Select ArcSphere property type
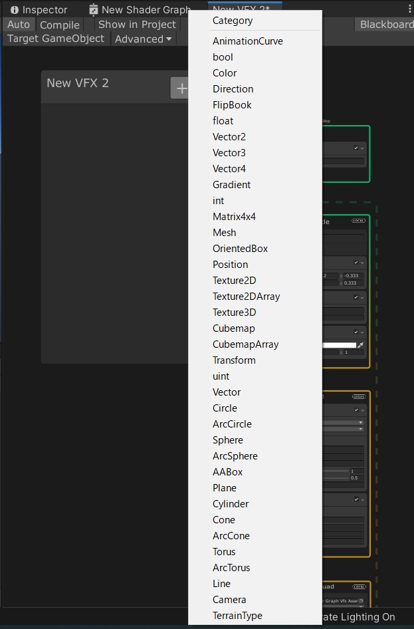The width and height of the screenshot is (414, 629). [255, 456]
